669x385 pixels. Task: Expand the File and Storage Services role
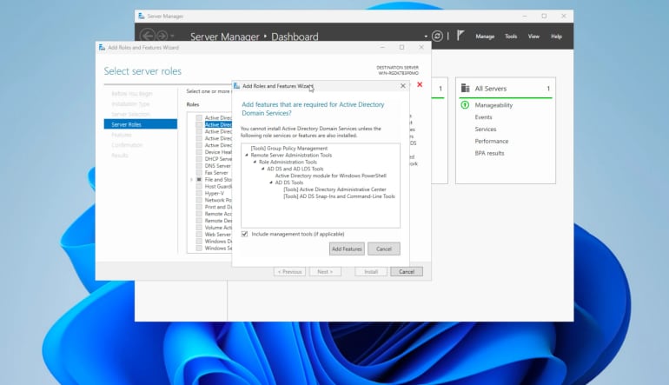(191, 179)
